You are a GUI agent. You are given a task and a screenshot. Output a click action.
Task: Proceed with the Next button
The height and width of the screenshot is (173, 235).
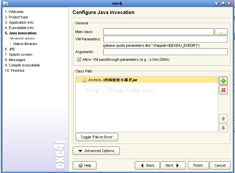173,165
